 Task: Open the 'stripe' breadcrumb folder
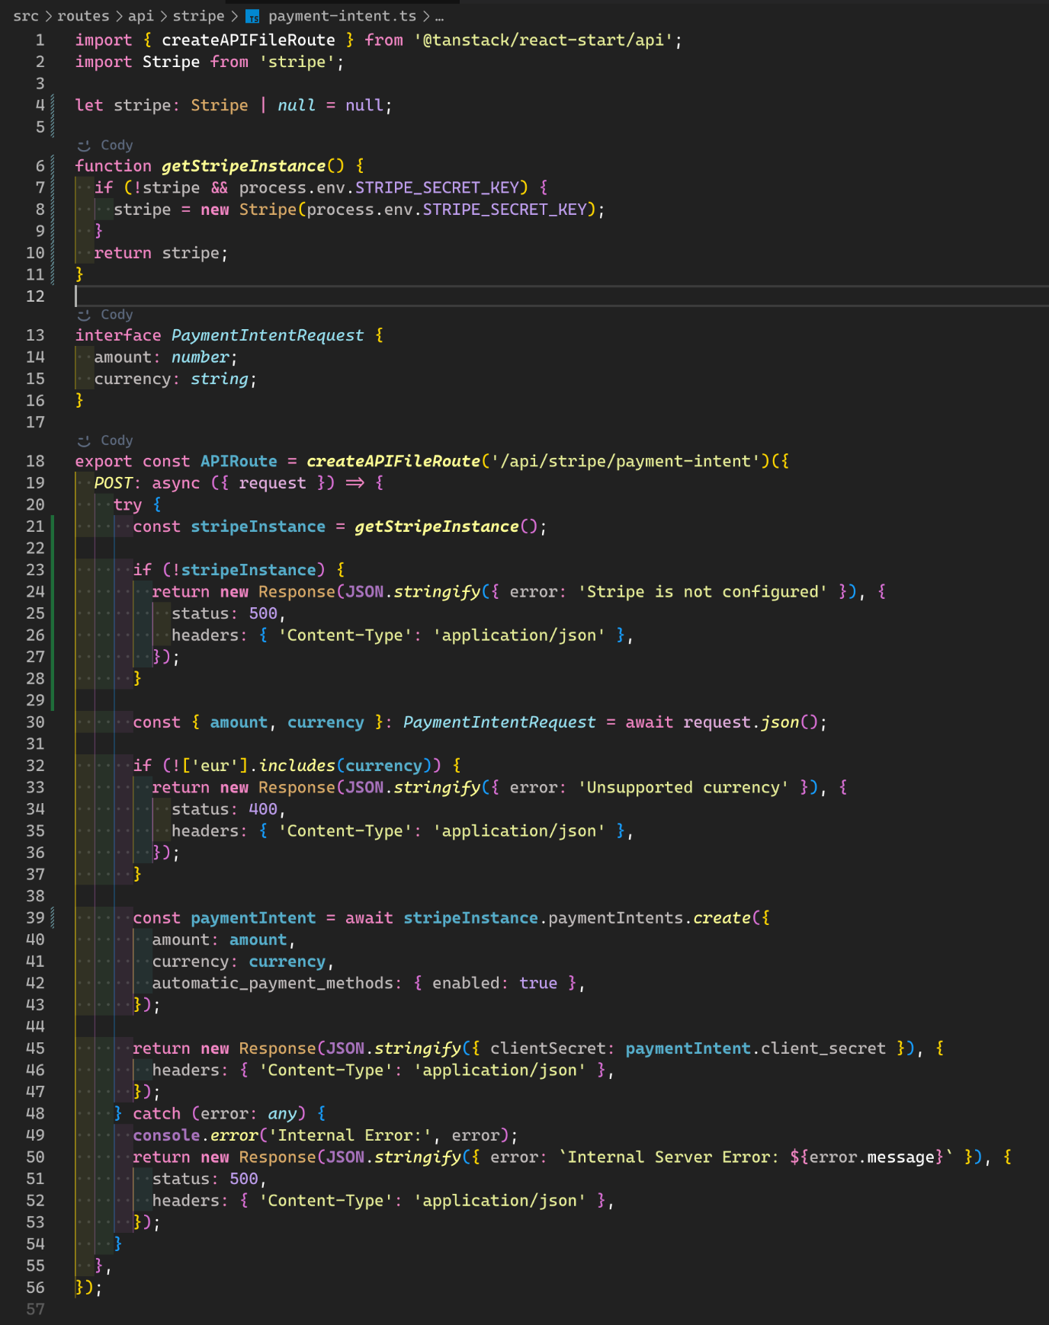[198, 16]
